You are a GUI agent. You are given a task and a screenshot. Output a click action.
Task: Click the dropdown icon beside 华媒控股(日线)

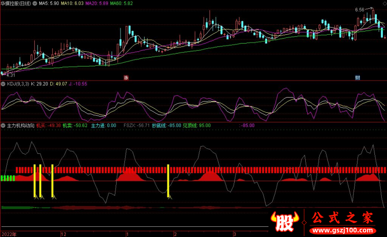tap(35, 3)
